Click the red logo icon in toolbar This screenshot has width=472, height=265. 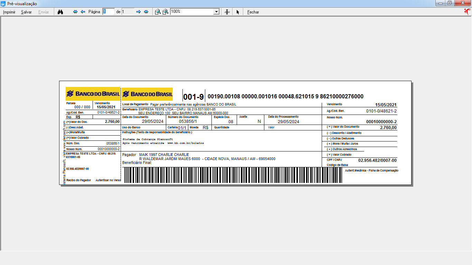[468, 12]
